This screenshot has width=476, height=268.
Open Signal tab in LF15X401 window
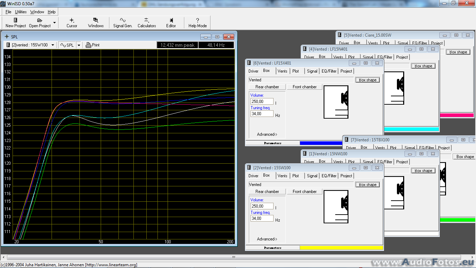coord(312,71)
